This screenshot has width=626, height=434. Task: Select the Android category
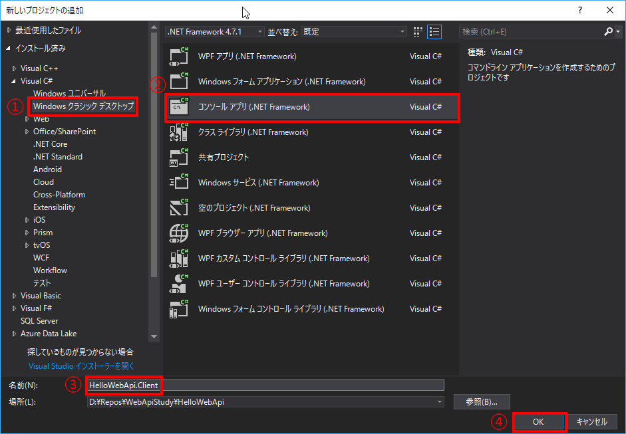point(47,169)
